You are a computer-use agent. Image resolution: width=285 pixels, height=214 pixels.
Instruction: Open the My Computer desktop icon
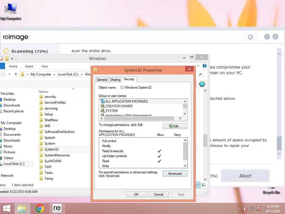[11, 11]
